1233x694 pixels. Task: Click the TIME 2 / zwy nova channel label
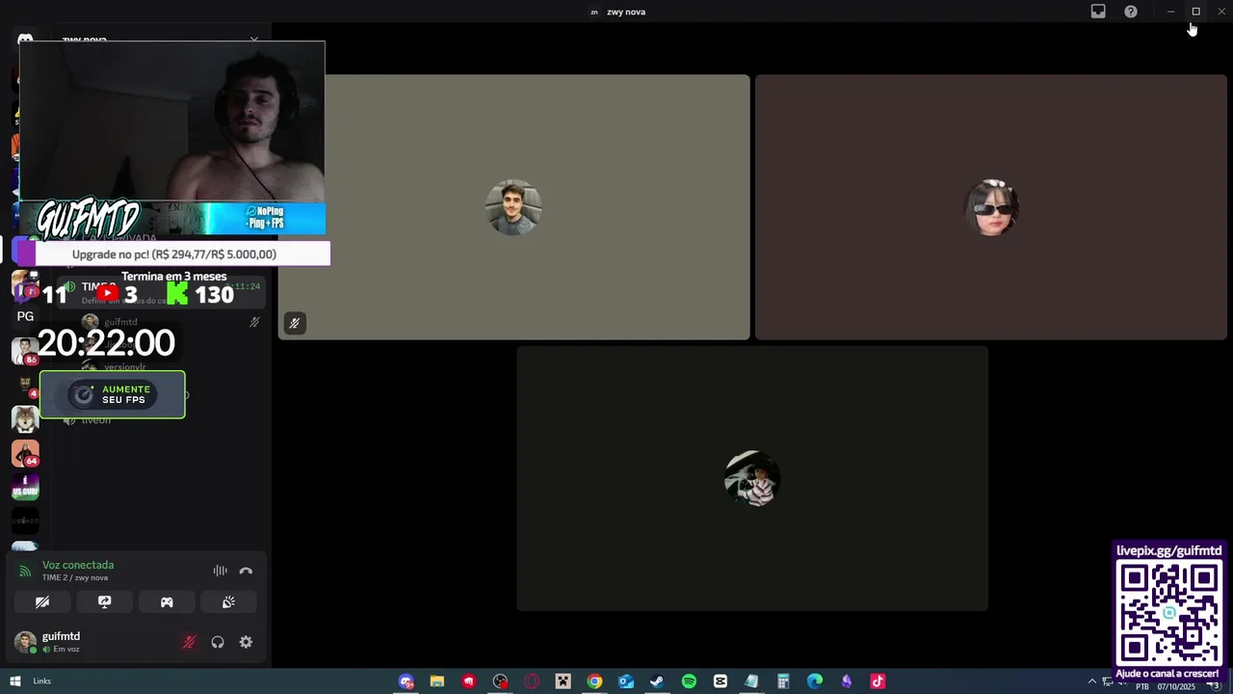pos(75,578)
